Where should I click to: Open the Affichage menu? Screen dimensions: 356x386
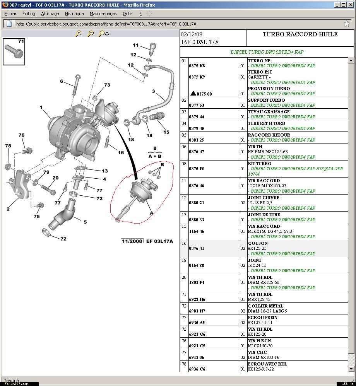(50, 14)
